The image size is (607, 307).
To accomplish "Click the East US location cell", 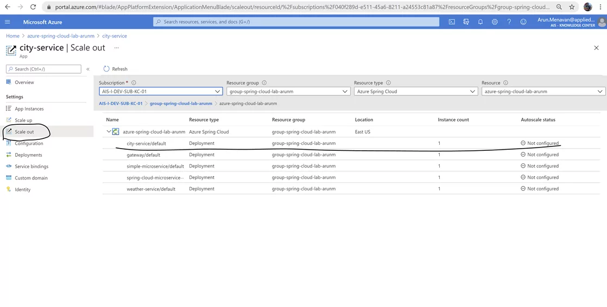I will coord(362,132).
